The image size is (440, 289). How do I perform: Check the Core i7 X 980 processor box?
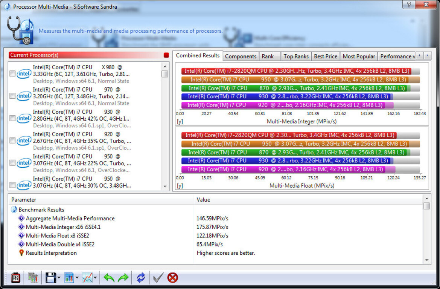12,74
